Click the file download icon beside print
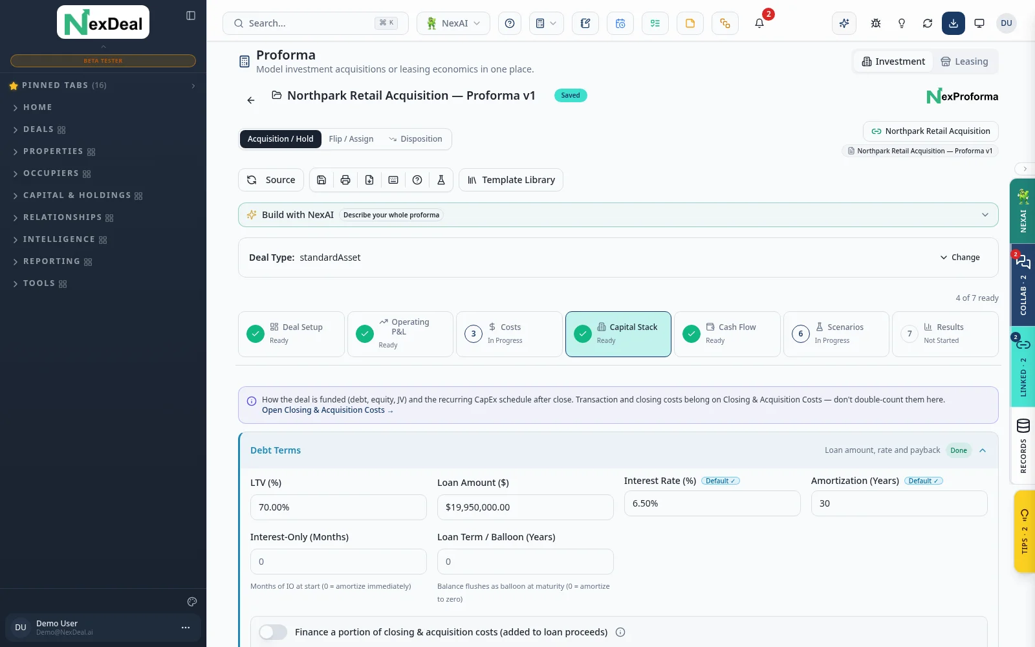 (x=369, y=180)
